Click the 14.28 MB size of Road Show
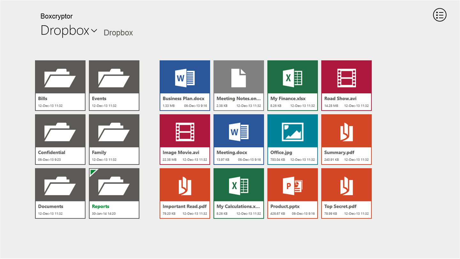This screenshot has height=259, width=460. coord(331,106)
